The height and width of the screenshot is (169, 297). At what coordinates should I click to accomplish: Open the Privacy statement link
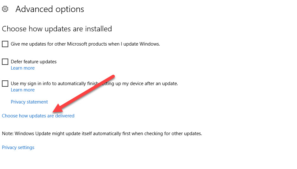coord(29,102)
